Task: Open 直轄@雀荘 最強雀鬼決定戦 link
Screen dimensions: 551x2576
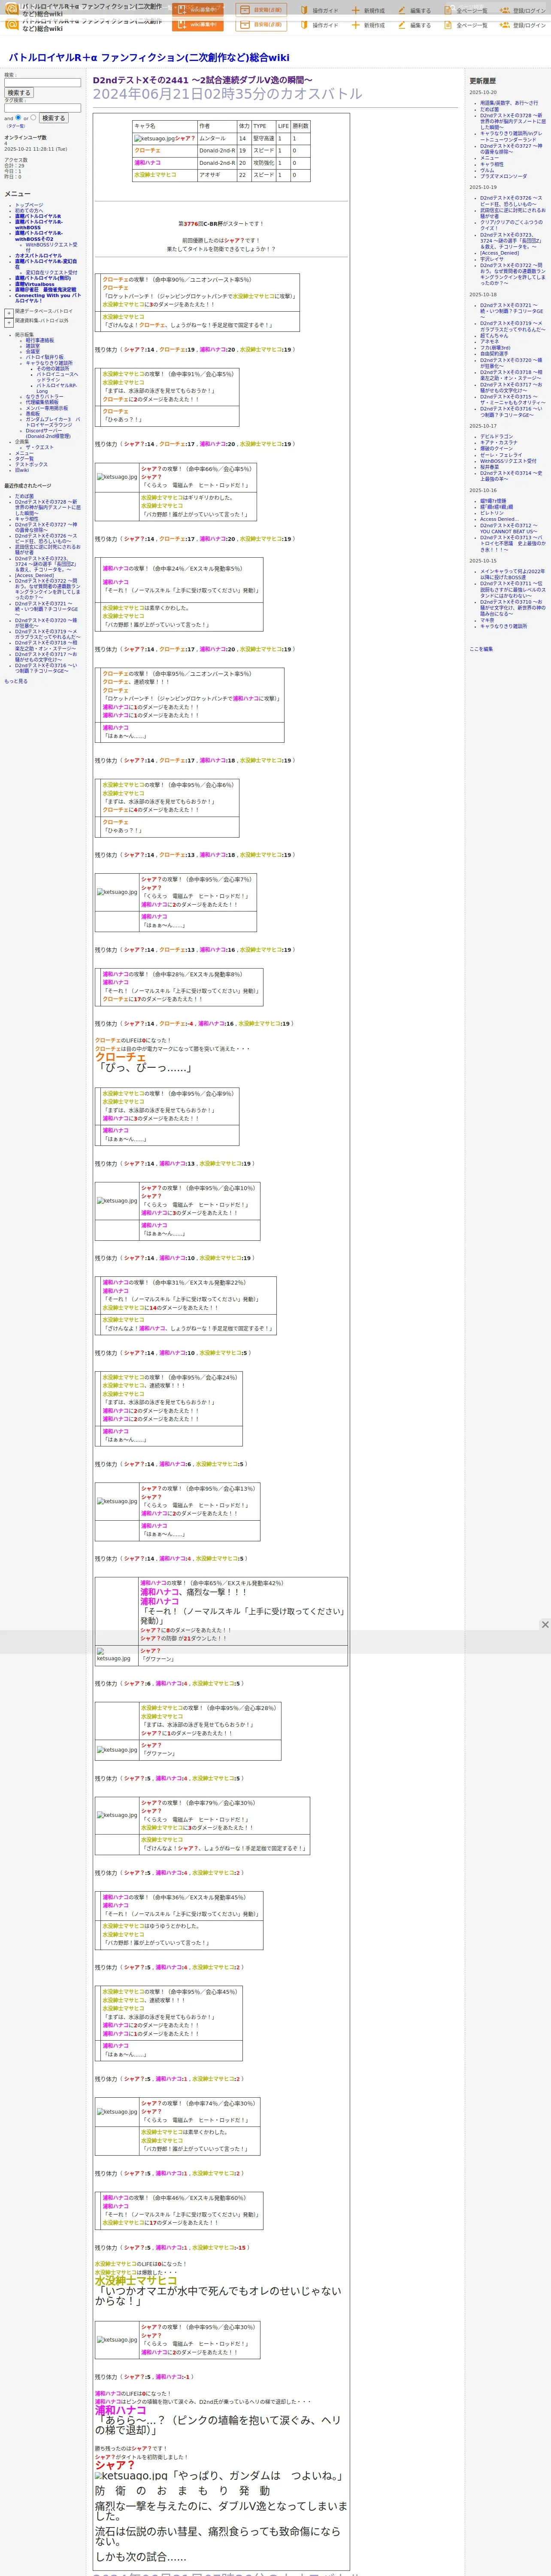Action: [45, 290]
